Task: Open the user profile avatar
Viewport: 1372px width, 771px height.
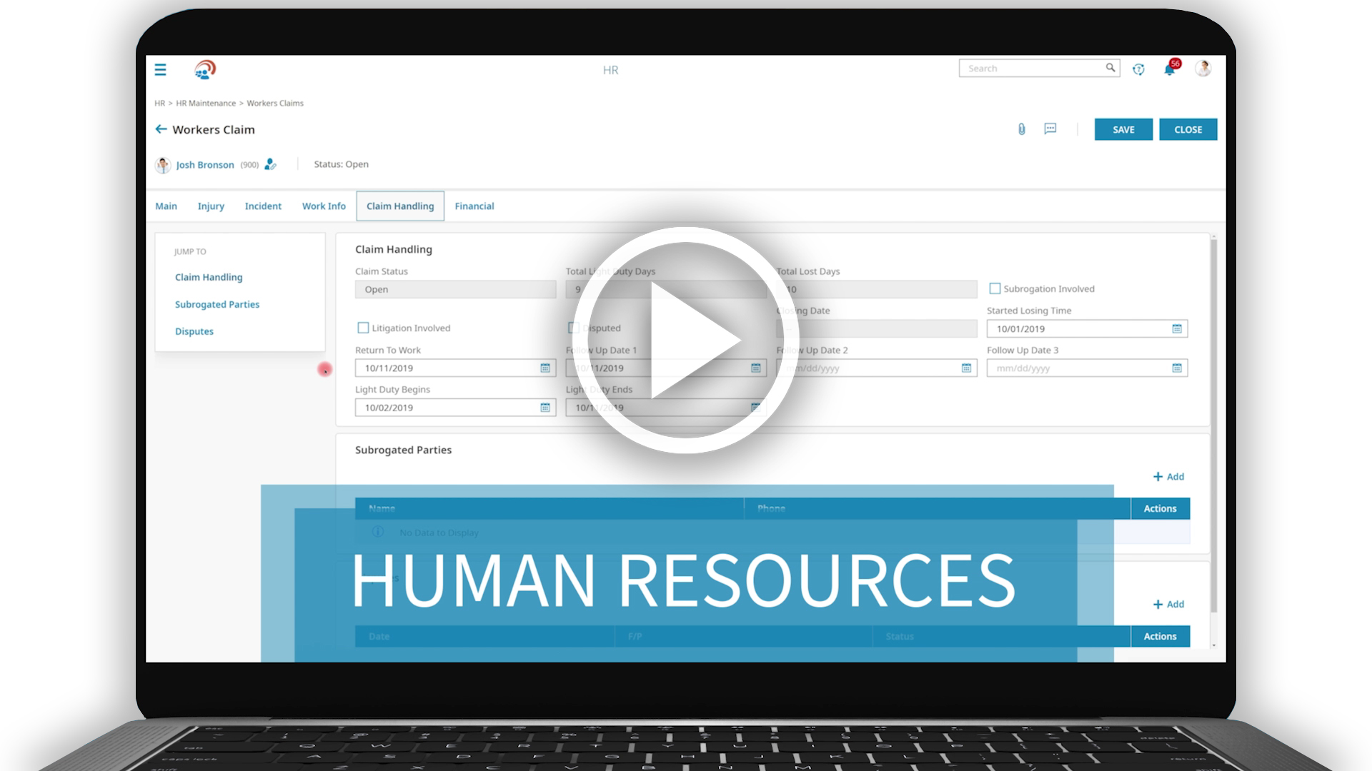Action: (x=1203, y=69)
